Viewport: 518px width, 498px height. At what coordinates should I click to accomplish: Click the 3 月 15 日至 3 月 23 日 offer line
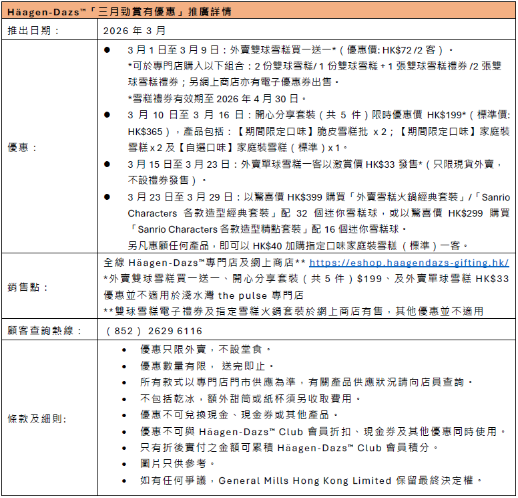314,164
